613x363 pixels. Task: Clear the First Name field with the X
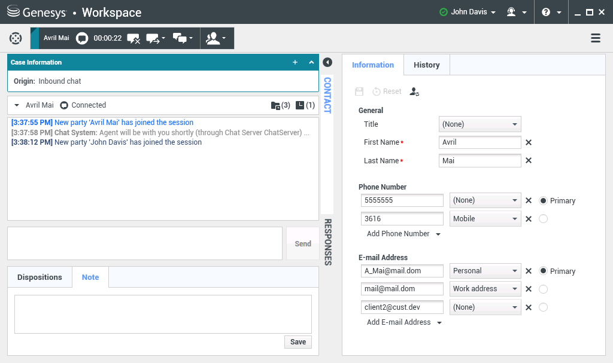pos(529,142)
